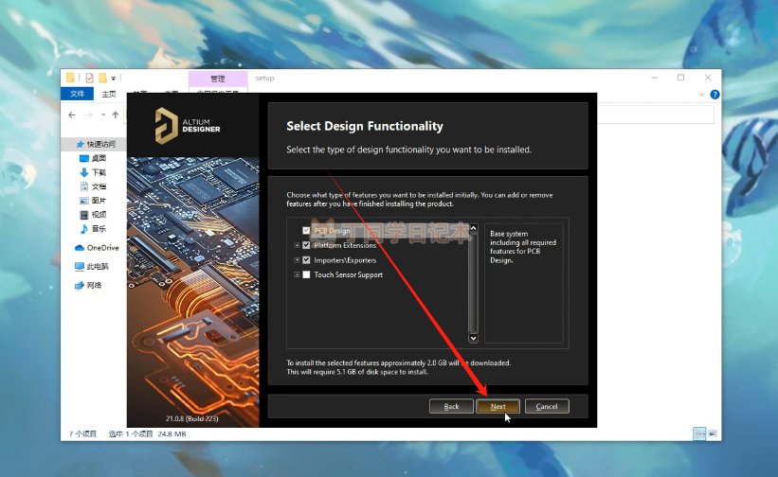
Task: Uncheck the Platform Extensions checkbox
Action: click(306, 245)
